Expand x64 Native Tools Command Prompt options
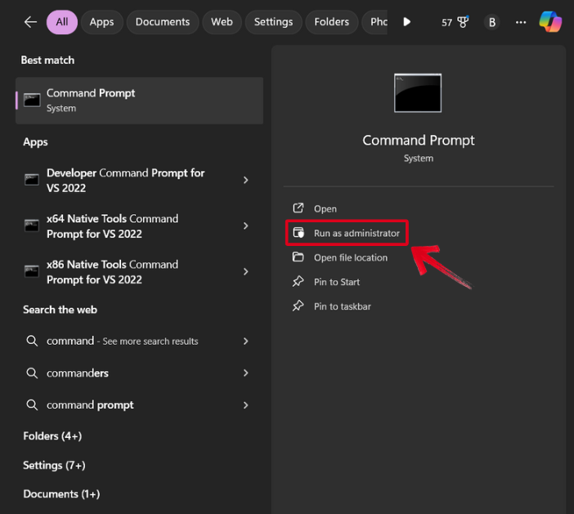The height and width of the screenshot is (514, 574). [x=246, y=226]
